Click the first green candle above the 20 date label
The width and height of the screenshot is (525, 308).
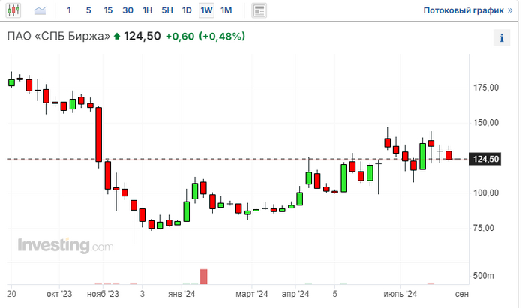click(12, 82)
